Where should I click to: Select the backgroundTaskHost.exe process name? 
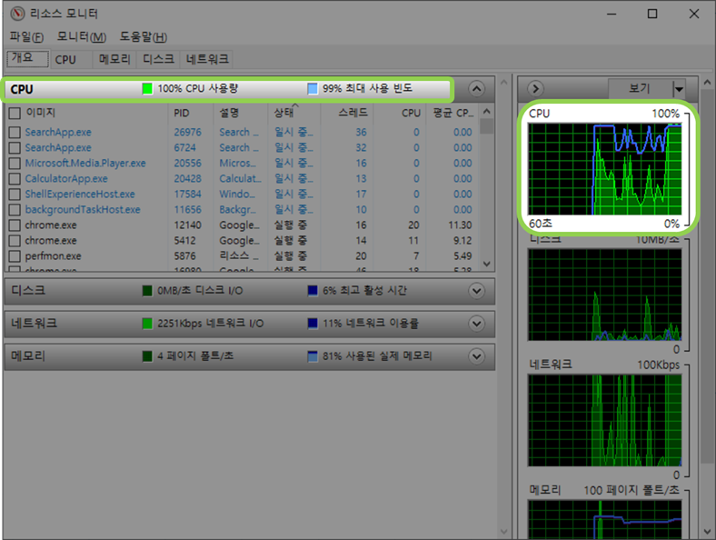pyautogui.click(x=83, y=210)
